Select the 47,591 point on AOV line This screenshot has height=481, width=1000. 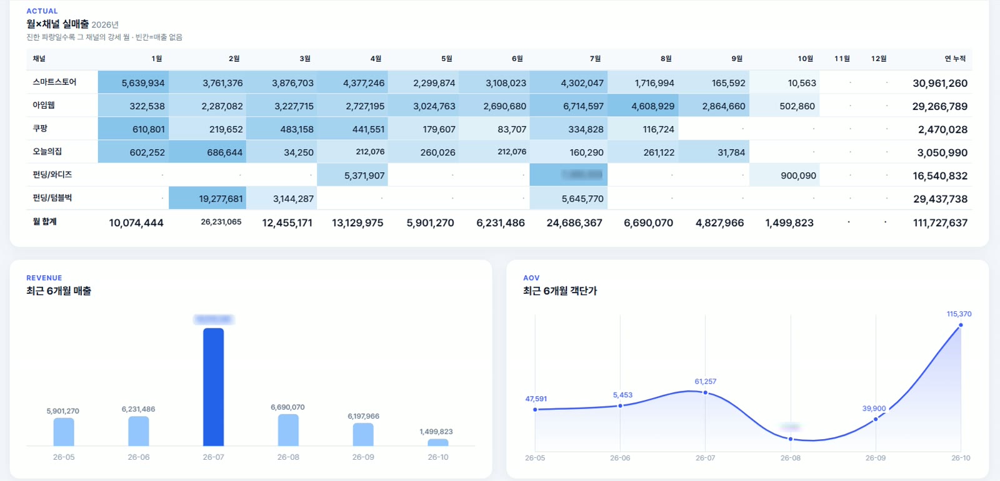pyautogui.click(x=535, y=409)
